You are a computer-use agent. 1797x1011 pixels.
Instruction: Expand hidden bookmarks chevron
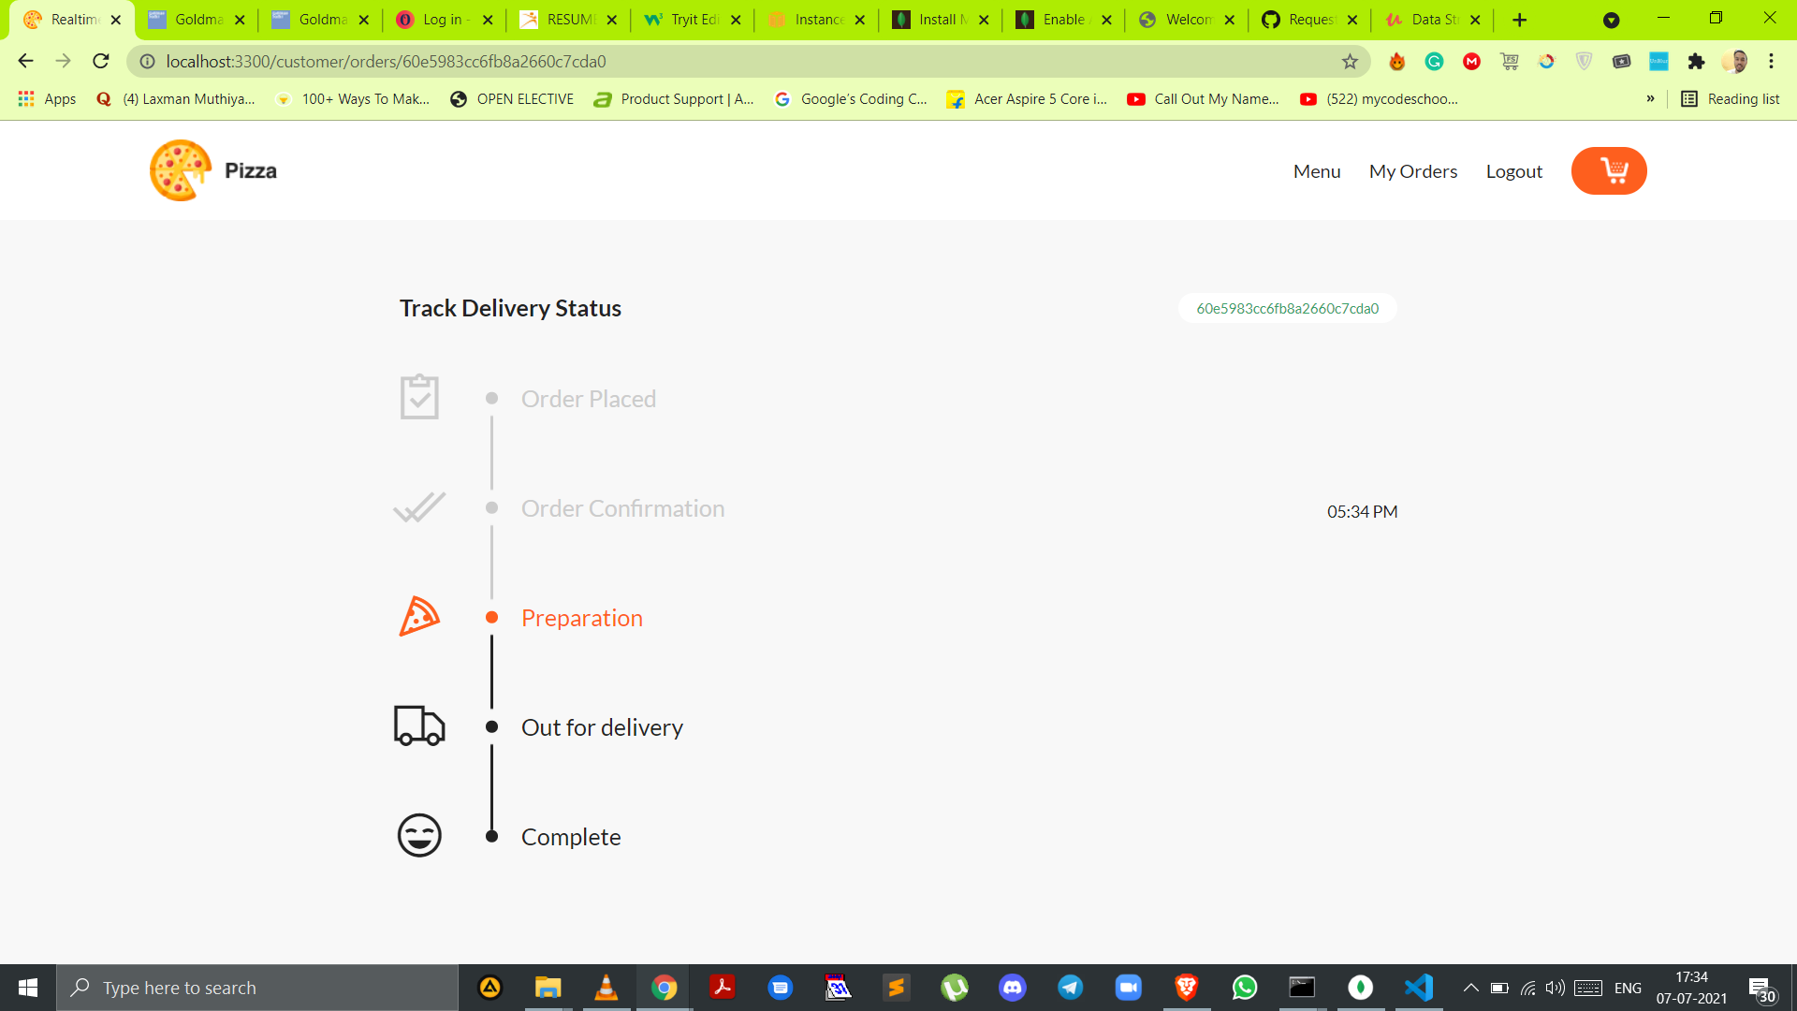1650,99
